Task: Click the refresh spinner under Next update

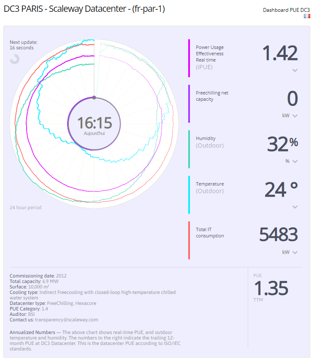Action: click(14, 59)
